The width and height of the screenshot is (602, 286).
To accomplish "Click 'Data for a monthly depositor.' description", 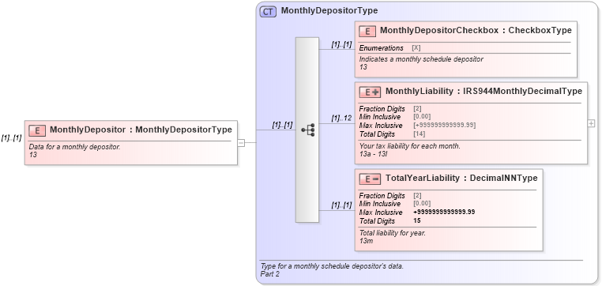I will point(75,147).
